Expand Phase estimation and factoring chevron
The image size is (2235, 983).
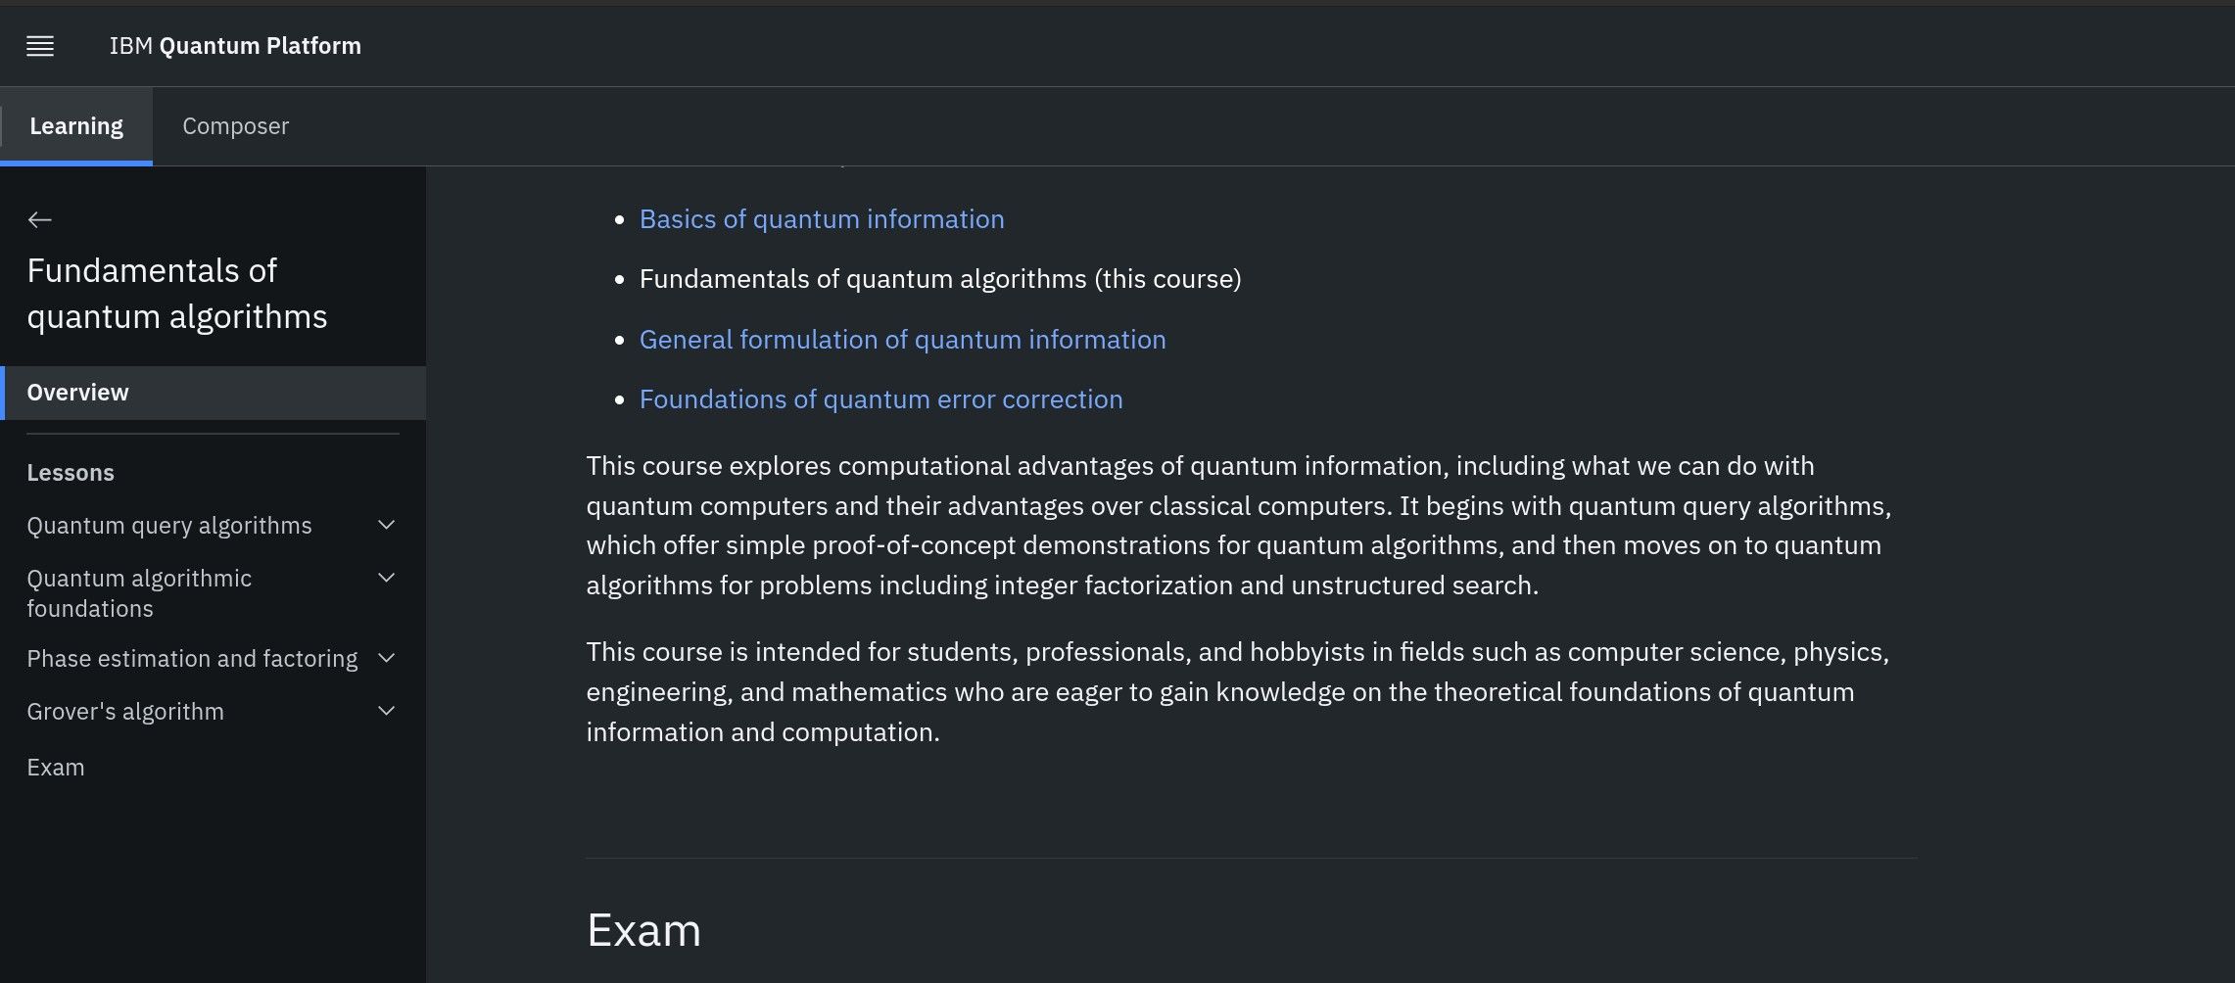(387, 659)
